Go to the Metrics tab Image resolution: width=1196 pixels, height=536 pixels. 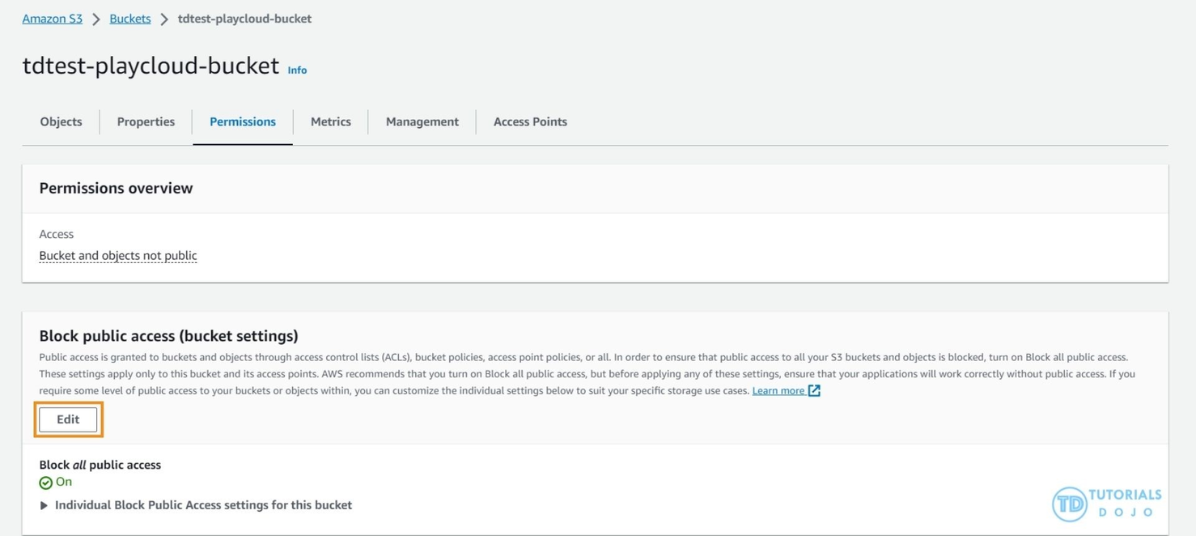pyautogui.click(x=330, y=121)
